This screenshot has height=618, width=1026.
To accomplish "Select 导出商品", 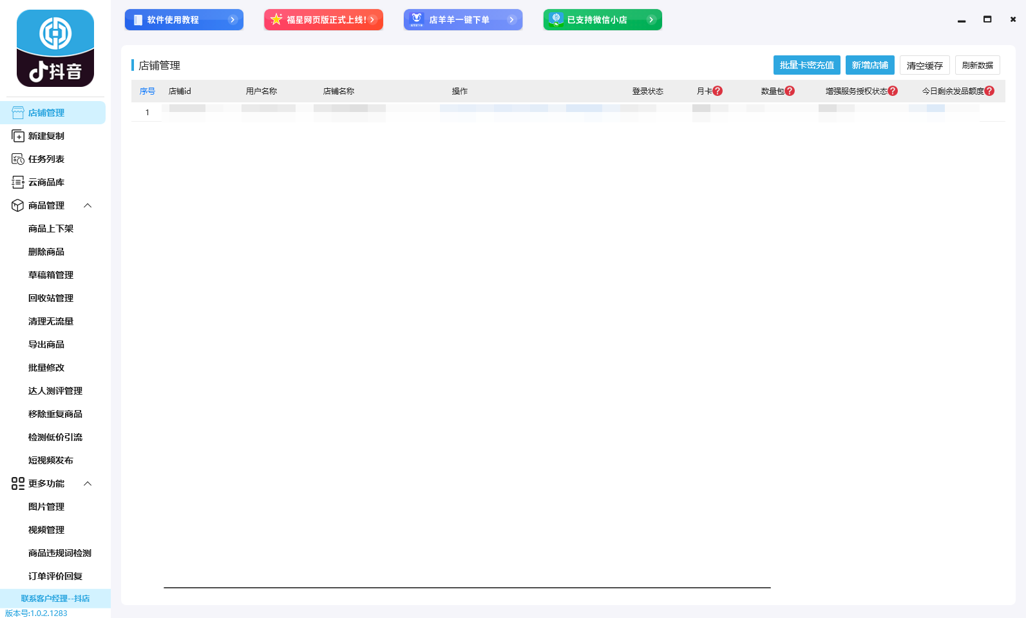I will [46, 344].
